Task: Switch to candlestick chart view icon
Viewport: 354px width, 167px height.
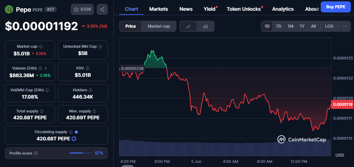Action: [206, 26]
